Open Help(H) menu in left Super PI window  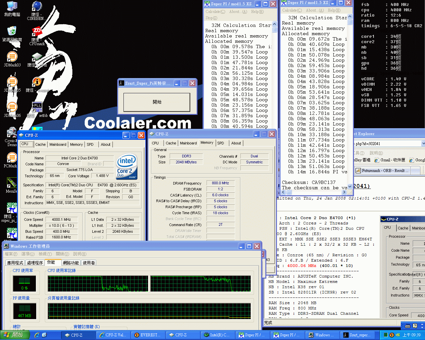click(x=257, y=12)
